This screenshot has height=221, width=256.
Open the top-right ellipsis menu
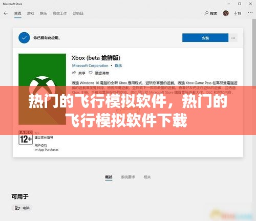250,13
